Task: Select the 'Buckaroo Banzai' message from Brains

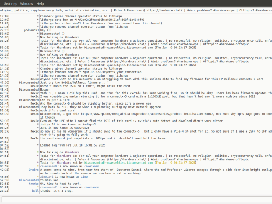Action: point(156,171)
